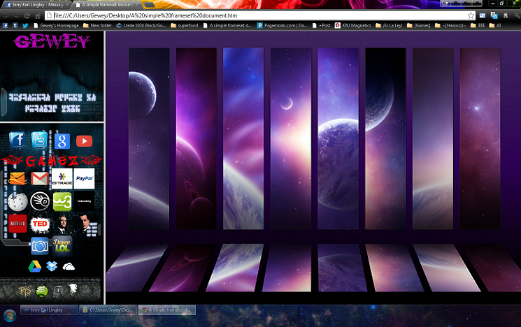Select the A simple frameset document tab
The image size is (521, 327).
coord(107,5)
